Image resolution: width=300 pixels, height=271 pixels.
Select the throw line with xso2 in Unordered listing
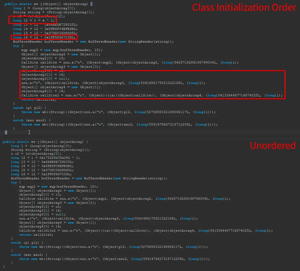pyautogui.click(x=114, y=259)
